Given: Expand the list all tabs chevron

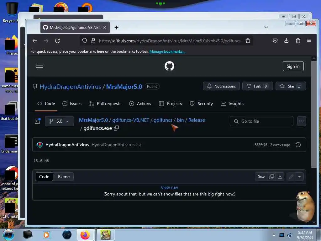Looking at the screenshot, I should [266, 27].
